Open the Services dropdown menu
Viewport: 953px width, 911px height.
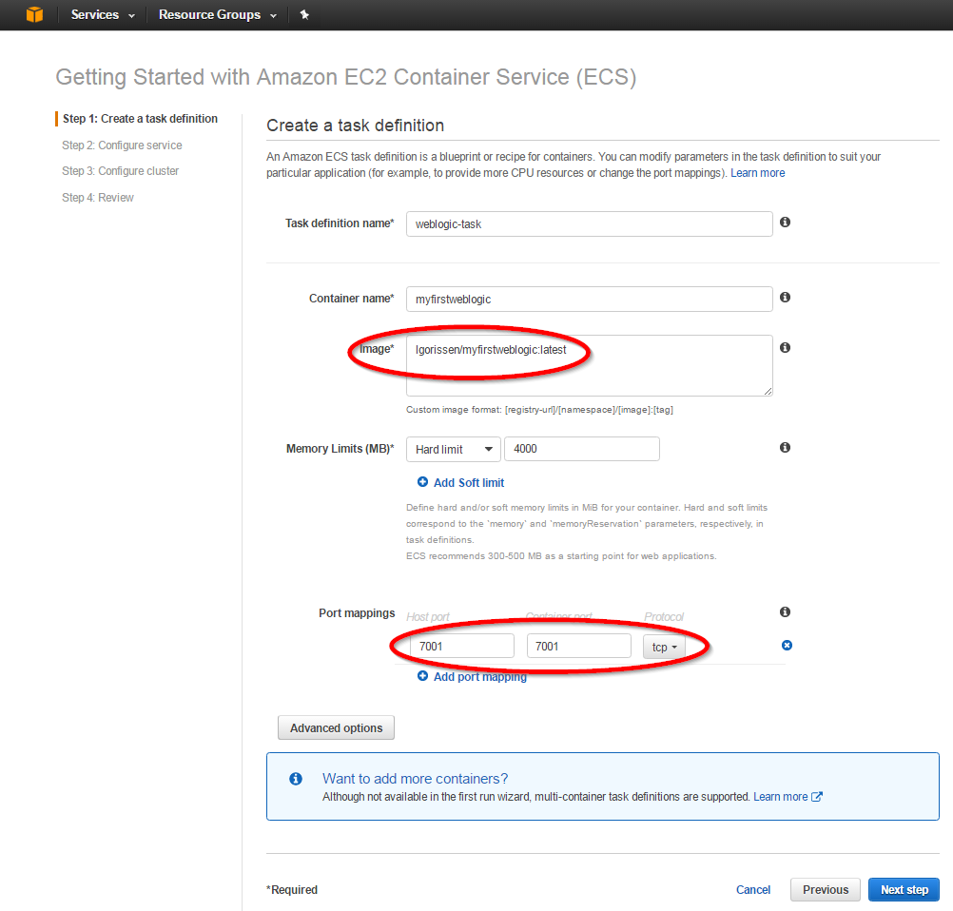(103, 14)
